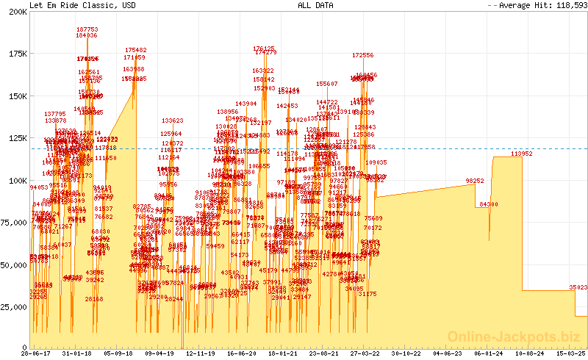Select the 84300 data point label
Screen dimensions: 588x360
pos(489,204)
